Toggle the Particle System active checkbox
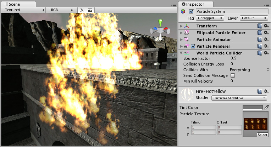This screenshot has width=271, height=147. [192, 11]
